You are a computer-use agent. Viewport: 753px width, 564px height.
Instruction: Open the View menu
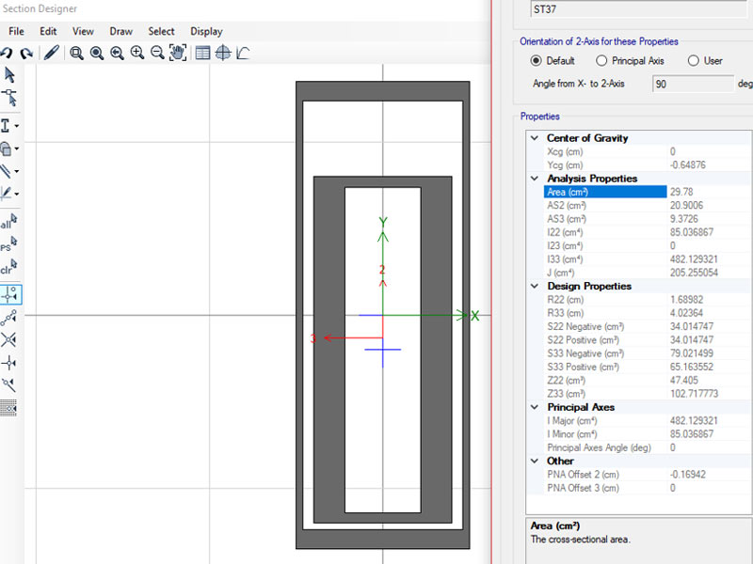click(83, 31)
